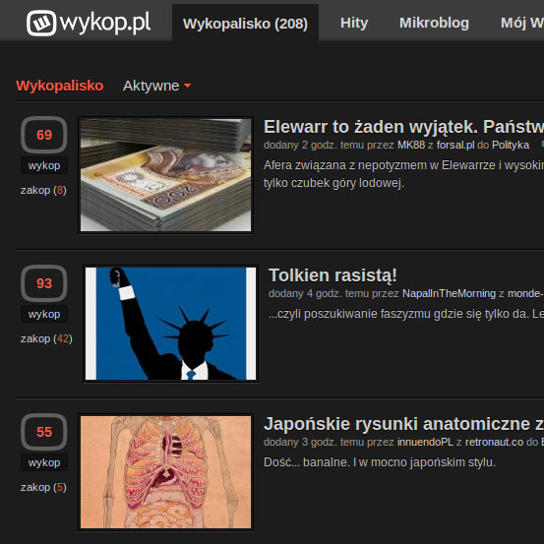The image size is (544, 544).
Task: Open the Japońskie rysunki anatomiczne headline
Action: 404,424
